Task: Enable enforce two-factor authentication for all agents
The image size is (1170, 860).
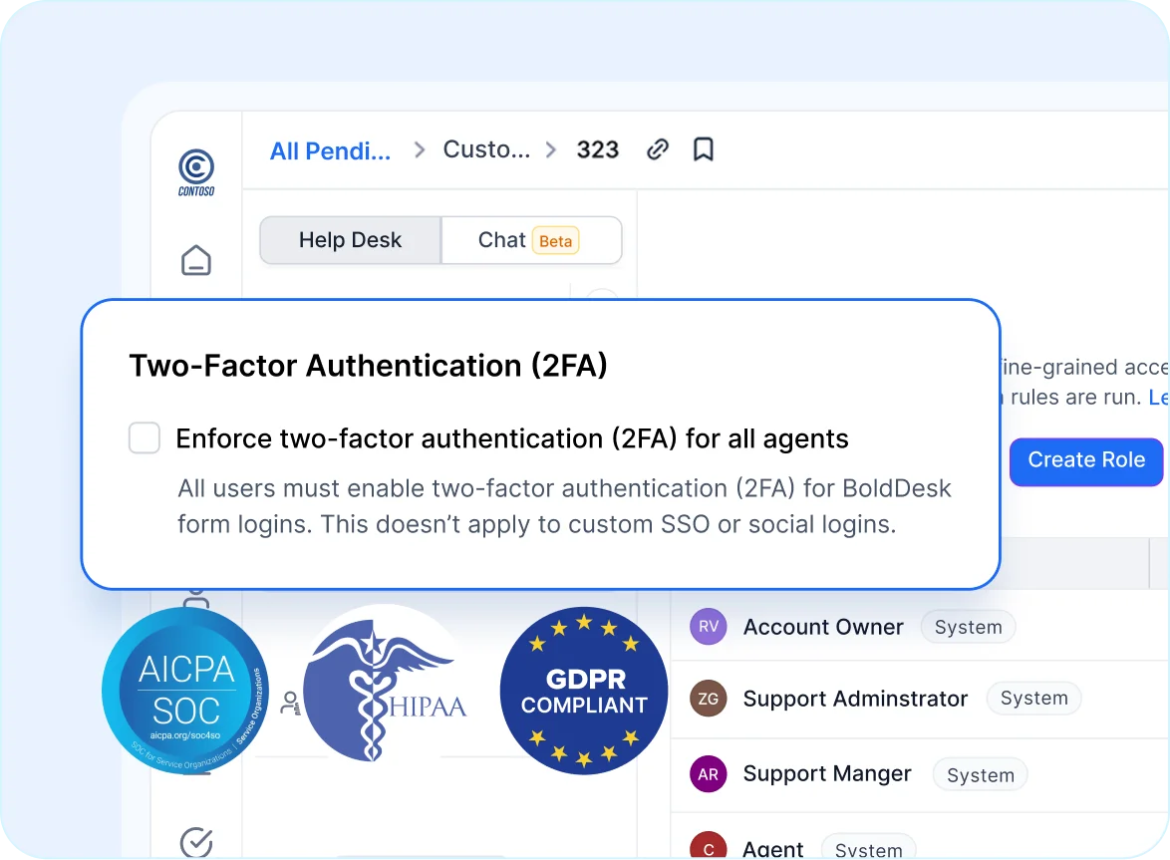Action: tap(144, 437)
